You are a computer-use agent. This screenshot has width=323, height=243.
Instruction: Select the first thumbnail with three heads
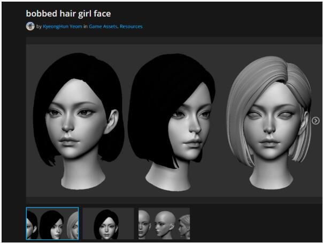pyautogui.click(x=52, y=223)
